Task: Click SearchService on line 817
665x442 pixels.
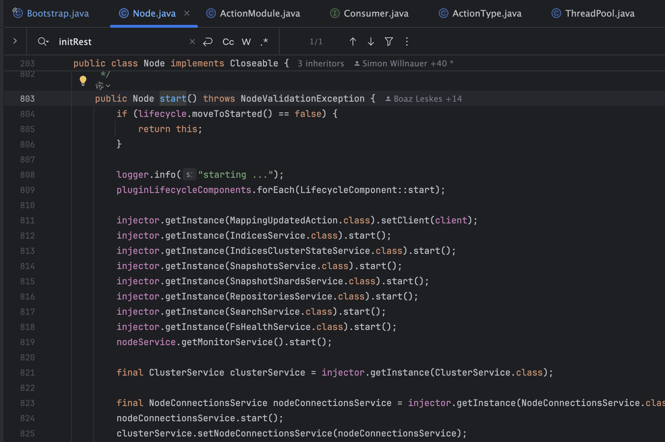Action: 265,312
